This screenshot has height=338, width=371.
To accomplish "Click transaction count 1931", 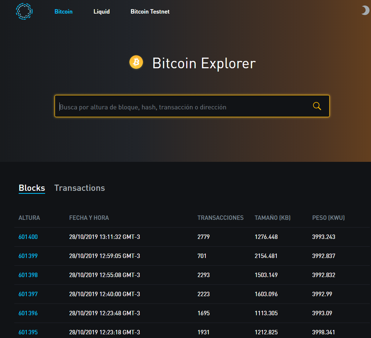I will click(203, 332).
